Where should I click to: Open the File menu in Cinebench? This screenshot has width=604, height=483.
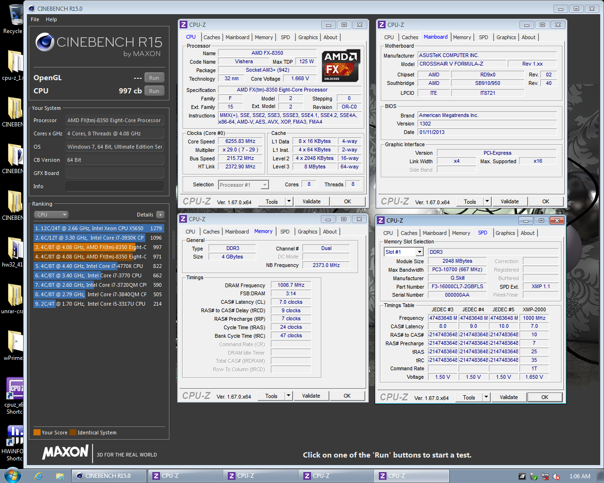point(35,19)
